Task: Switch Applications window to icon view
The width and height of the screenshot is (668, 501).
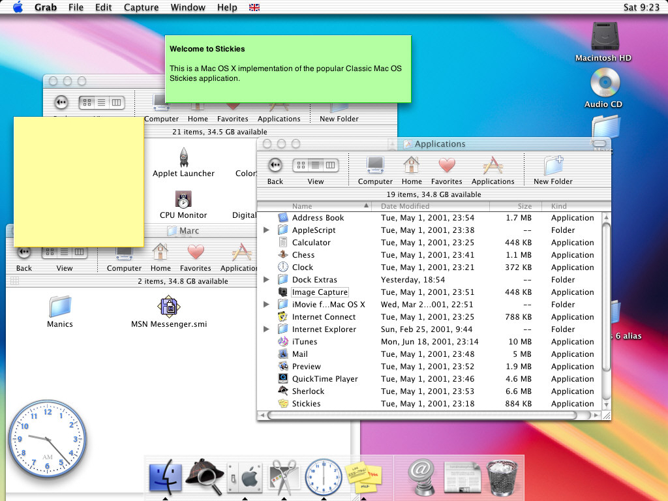Action: click(x=301, y=165)
